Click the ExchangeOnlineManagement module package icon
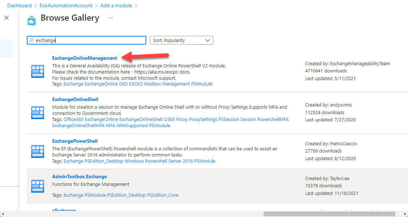This screenshot has height=217, width=408. click(38, 71)
